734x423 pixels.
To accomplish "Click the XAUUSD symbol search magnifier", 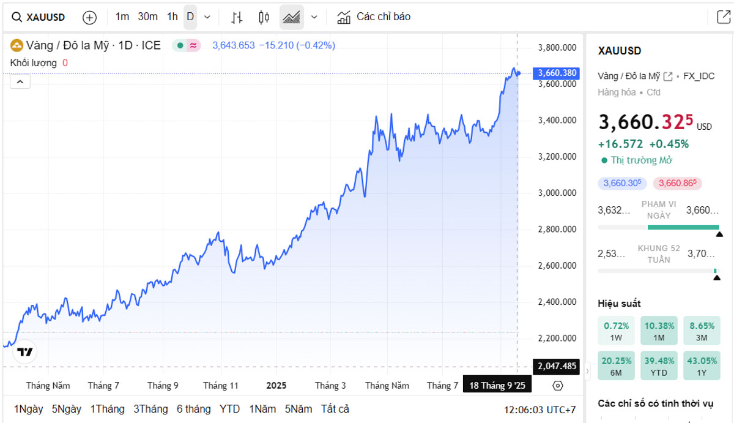I will [x=17, y=17].
